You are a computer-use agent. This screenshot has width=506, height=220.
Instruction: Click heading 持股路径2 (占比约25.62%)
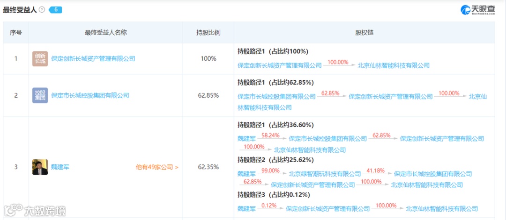point(275,160)
